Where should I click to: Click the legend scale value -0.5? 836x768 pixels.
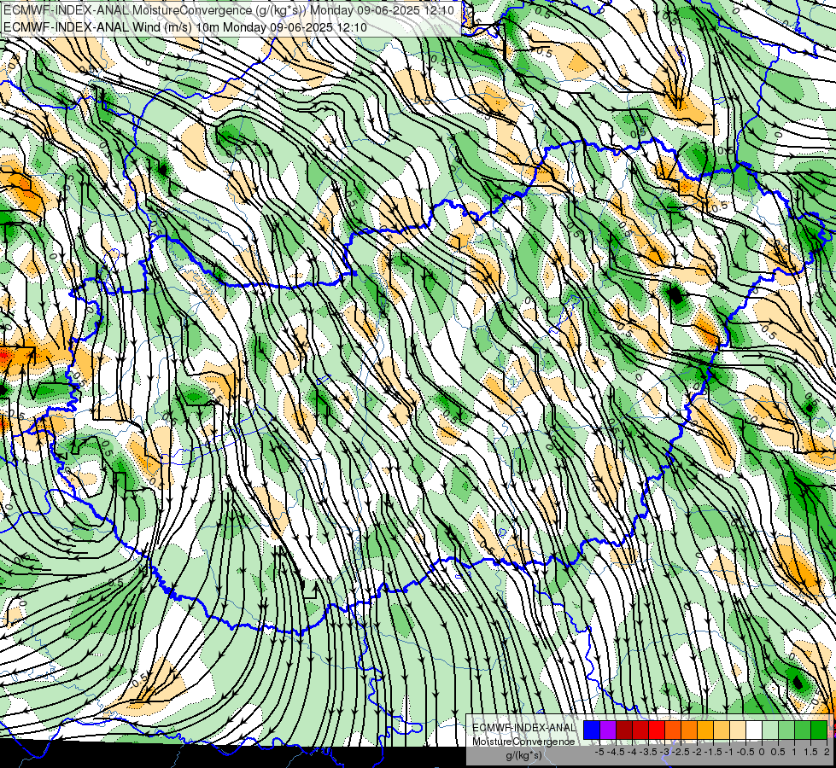(x=745, y=752)
